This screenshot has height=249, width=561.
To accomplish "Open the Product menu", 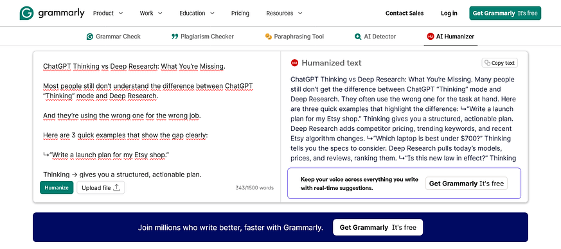I will click(x=108, y=13).
